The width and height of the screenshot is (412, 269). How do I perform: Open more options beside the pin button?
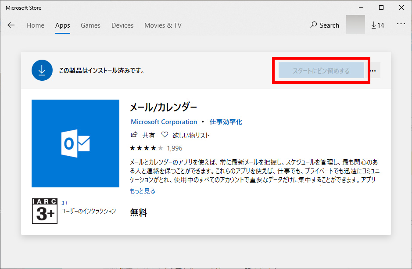(x=373, y=70)
